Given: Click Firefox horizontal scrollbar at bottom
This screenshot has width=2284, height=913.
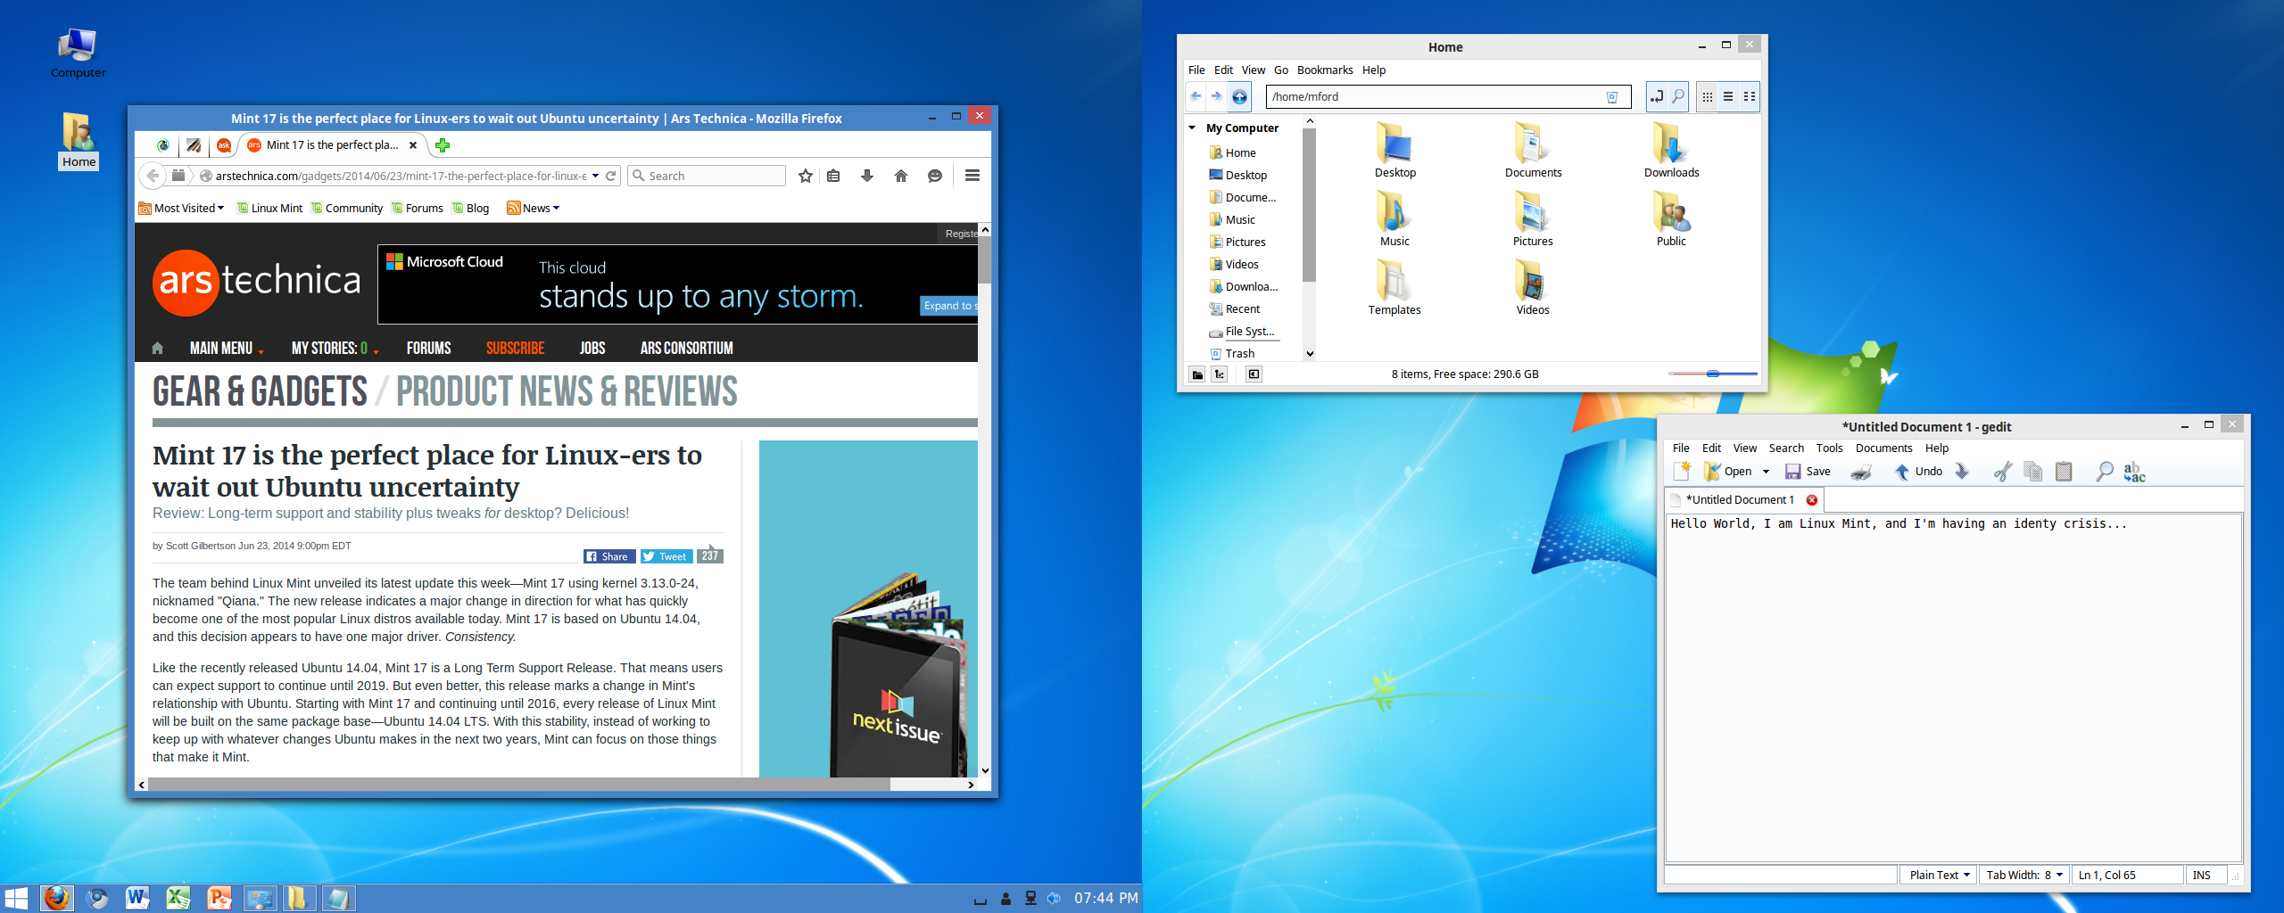Looking at the screenshot, I should point(517,785).
